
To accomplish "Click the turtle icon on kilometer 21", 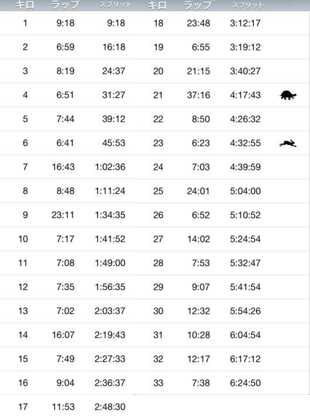I will 288,95.
